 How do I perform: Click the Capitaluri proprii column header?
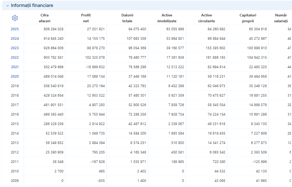click(x=248, y=18)
